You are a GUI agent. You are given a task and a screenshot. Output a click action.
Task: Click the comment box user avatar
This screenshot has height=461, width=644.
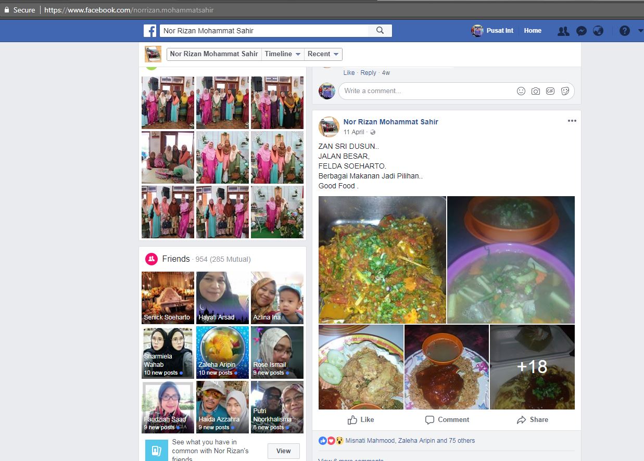click(x=327, y=91)
